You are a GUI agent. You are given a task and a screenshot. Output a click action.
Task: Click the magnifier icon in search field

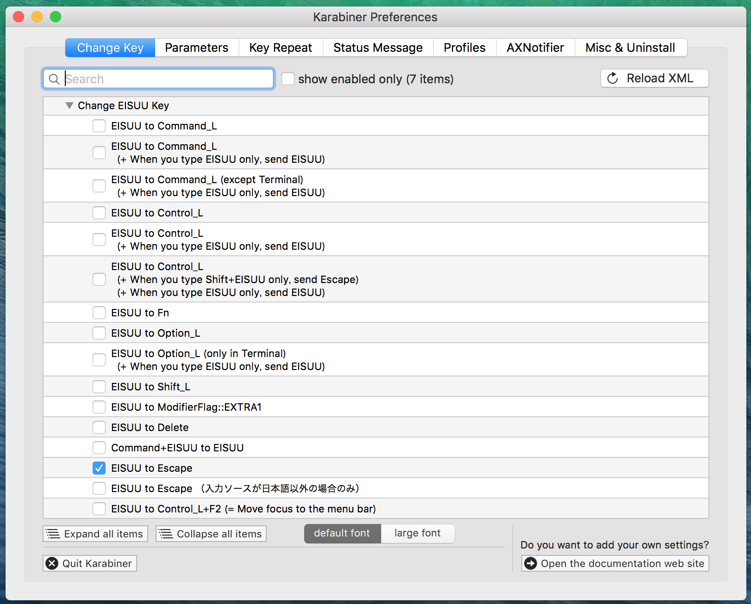[x=54, y=79]
